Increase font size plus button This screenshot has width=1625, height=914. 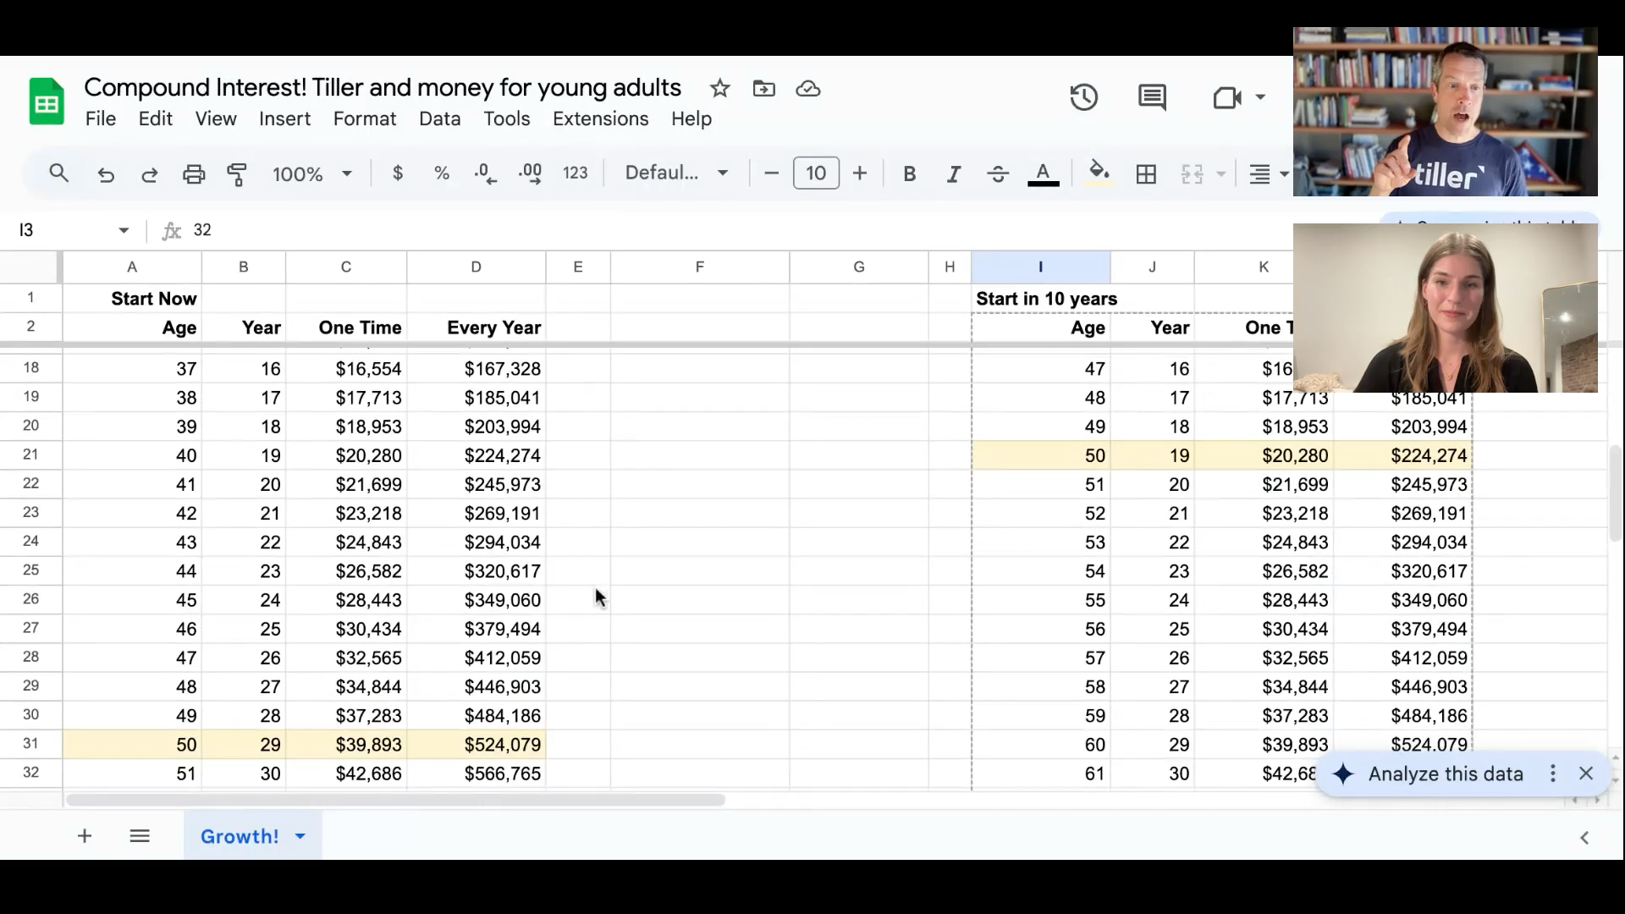[860, 173]
